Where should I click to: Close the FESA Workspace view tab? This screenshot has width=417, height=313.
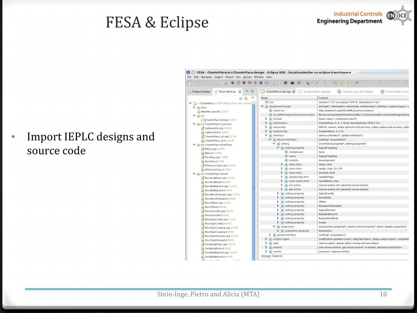[x=239, y=92]
